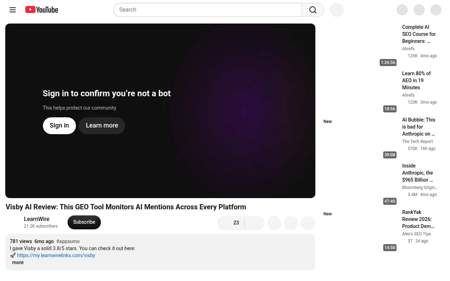
Task: Click the 47:40 duration badge
Action: tap(390, 201)
